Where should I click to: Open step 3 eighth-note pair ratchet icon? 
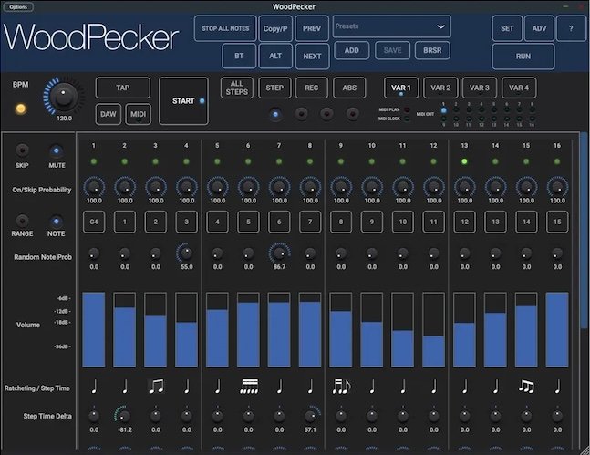click(x=156, y=387)
